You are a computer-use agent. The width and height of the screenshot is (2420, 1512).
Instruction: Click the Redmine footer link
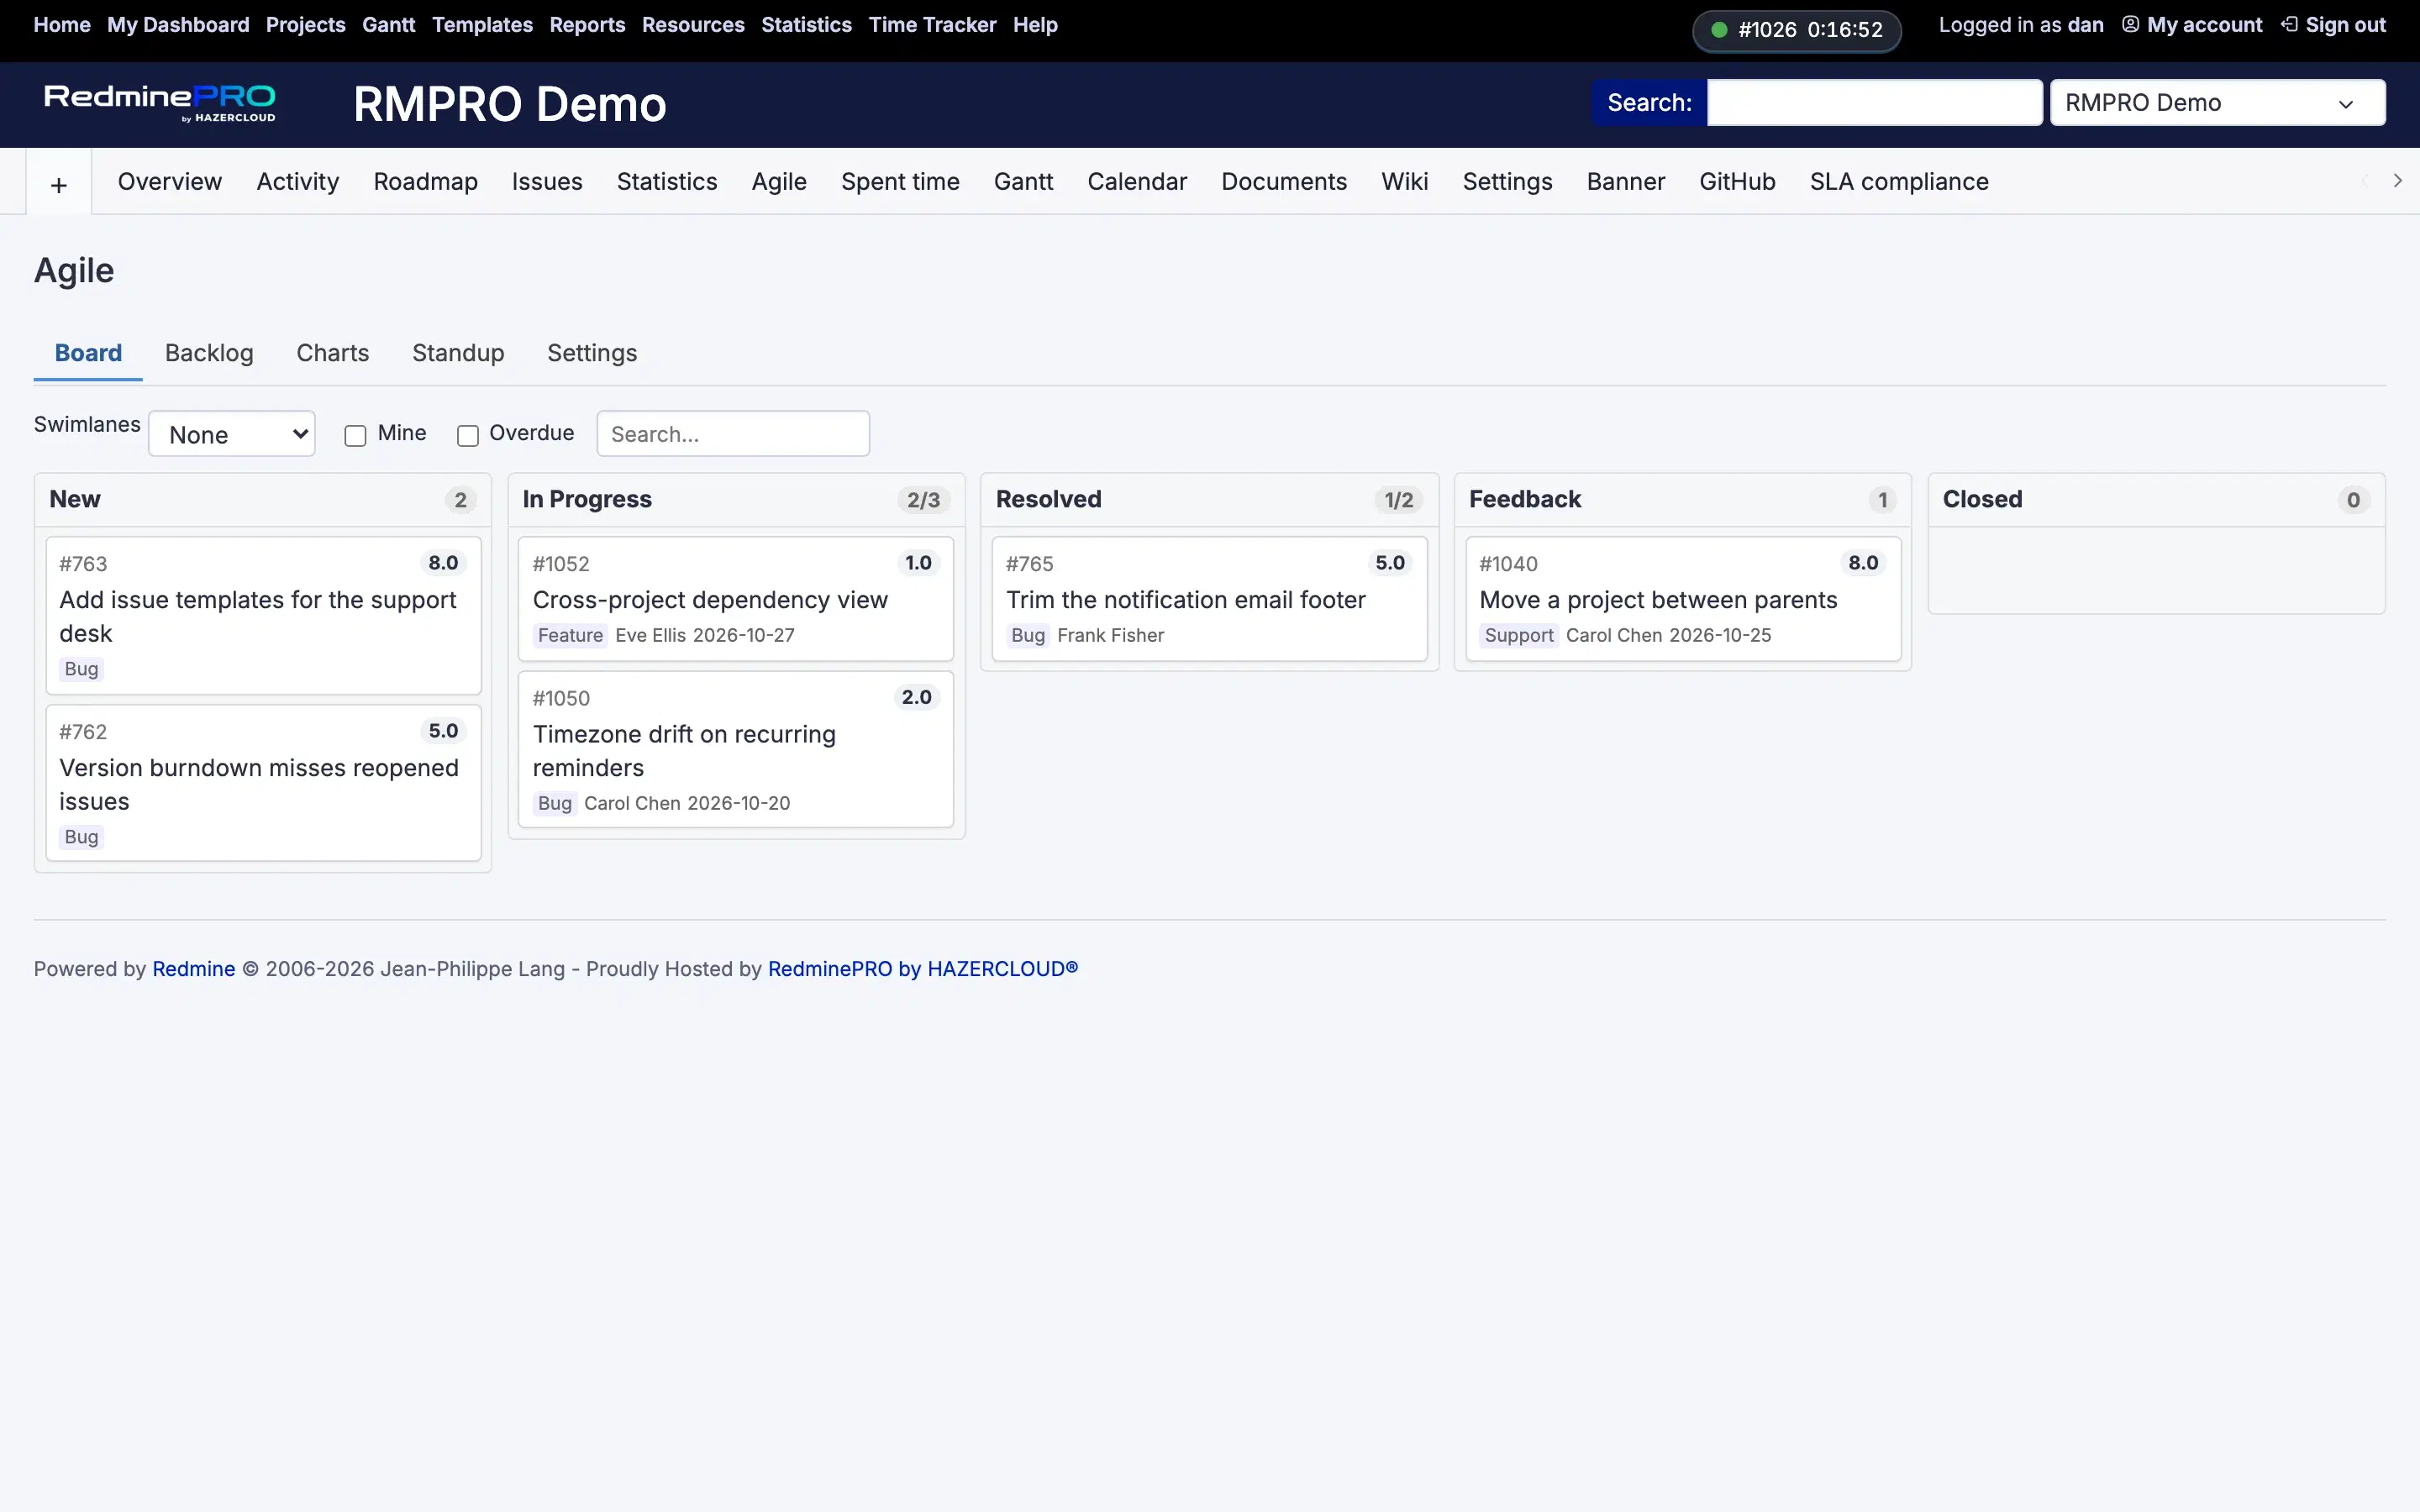[194, 968]
